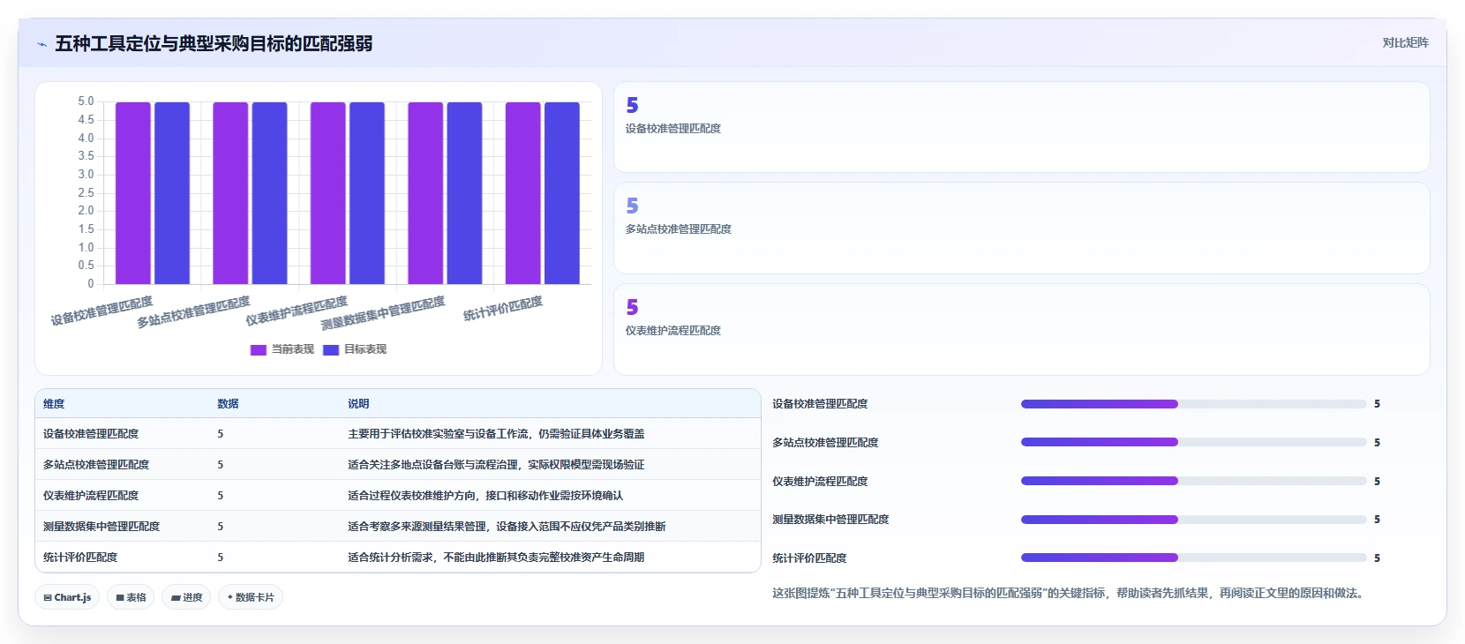Click table cell 多站点校准管理匹配度
This screenshot has width=1465, height=644.
(96, 465)
